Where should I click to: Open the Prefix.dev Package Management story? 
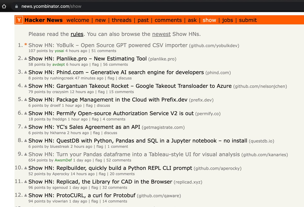(108, 100)
